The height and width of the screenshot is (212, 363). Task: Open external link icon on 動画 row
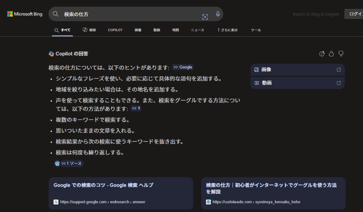pos(339,83)
